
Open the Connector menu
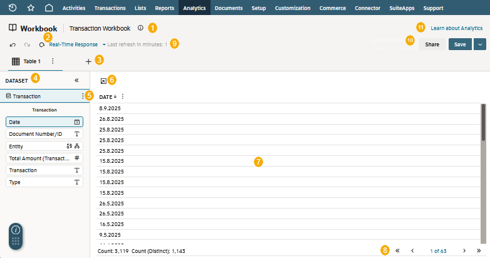click(x=367, y=8)
